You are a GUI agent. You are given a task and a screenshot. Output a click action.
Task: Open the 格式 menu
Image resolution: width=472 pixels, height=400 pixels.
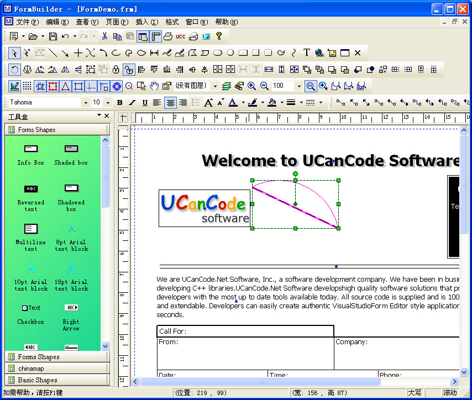pos(172,22)
